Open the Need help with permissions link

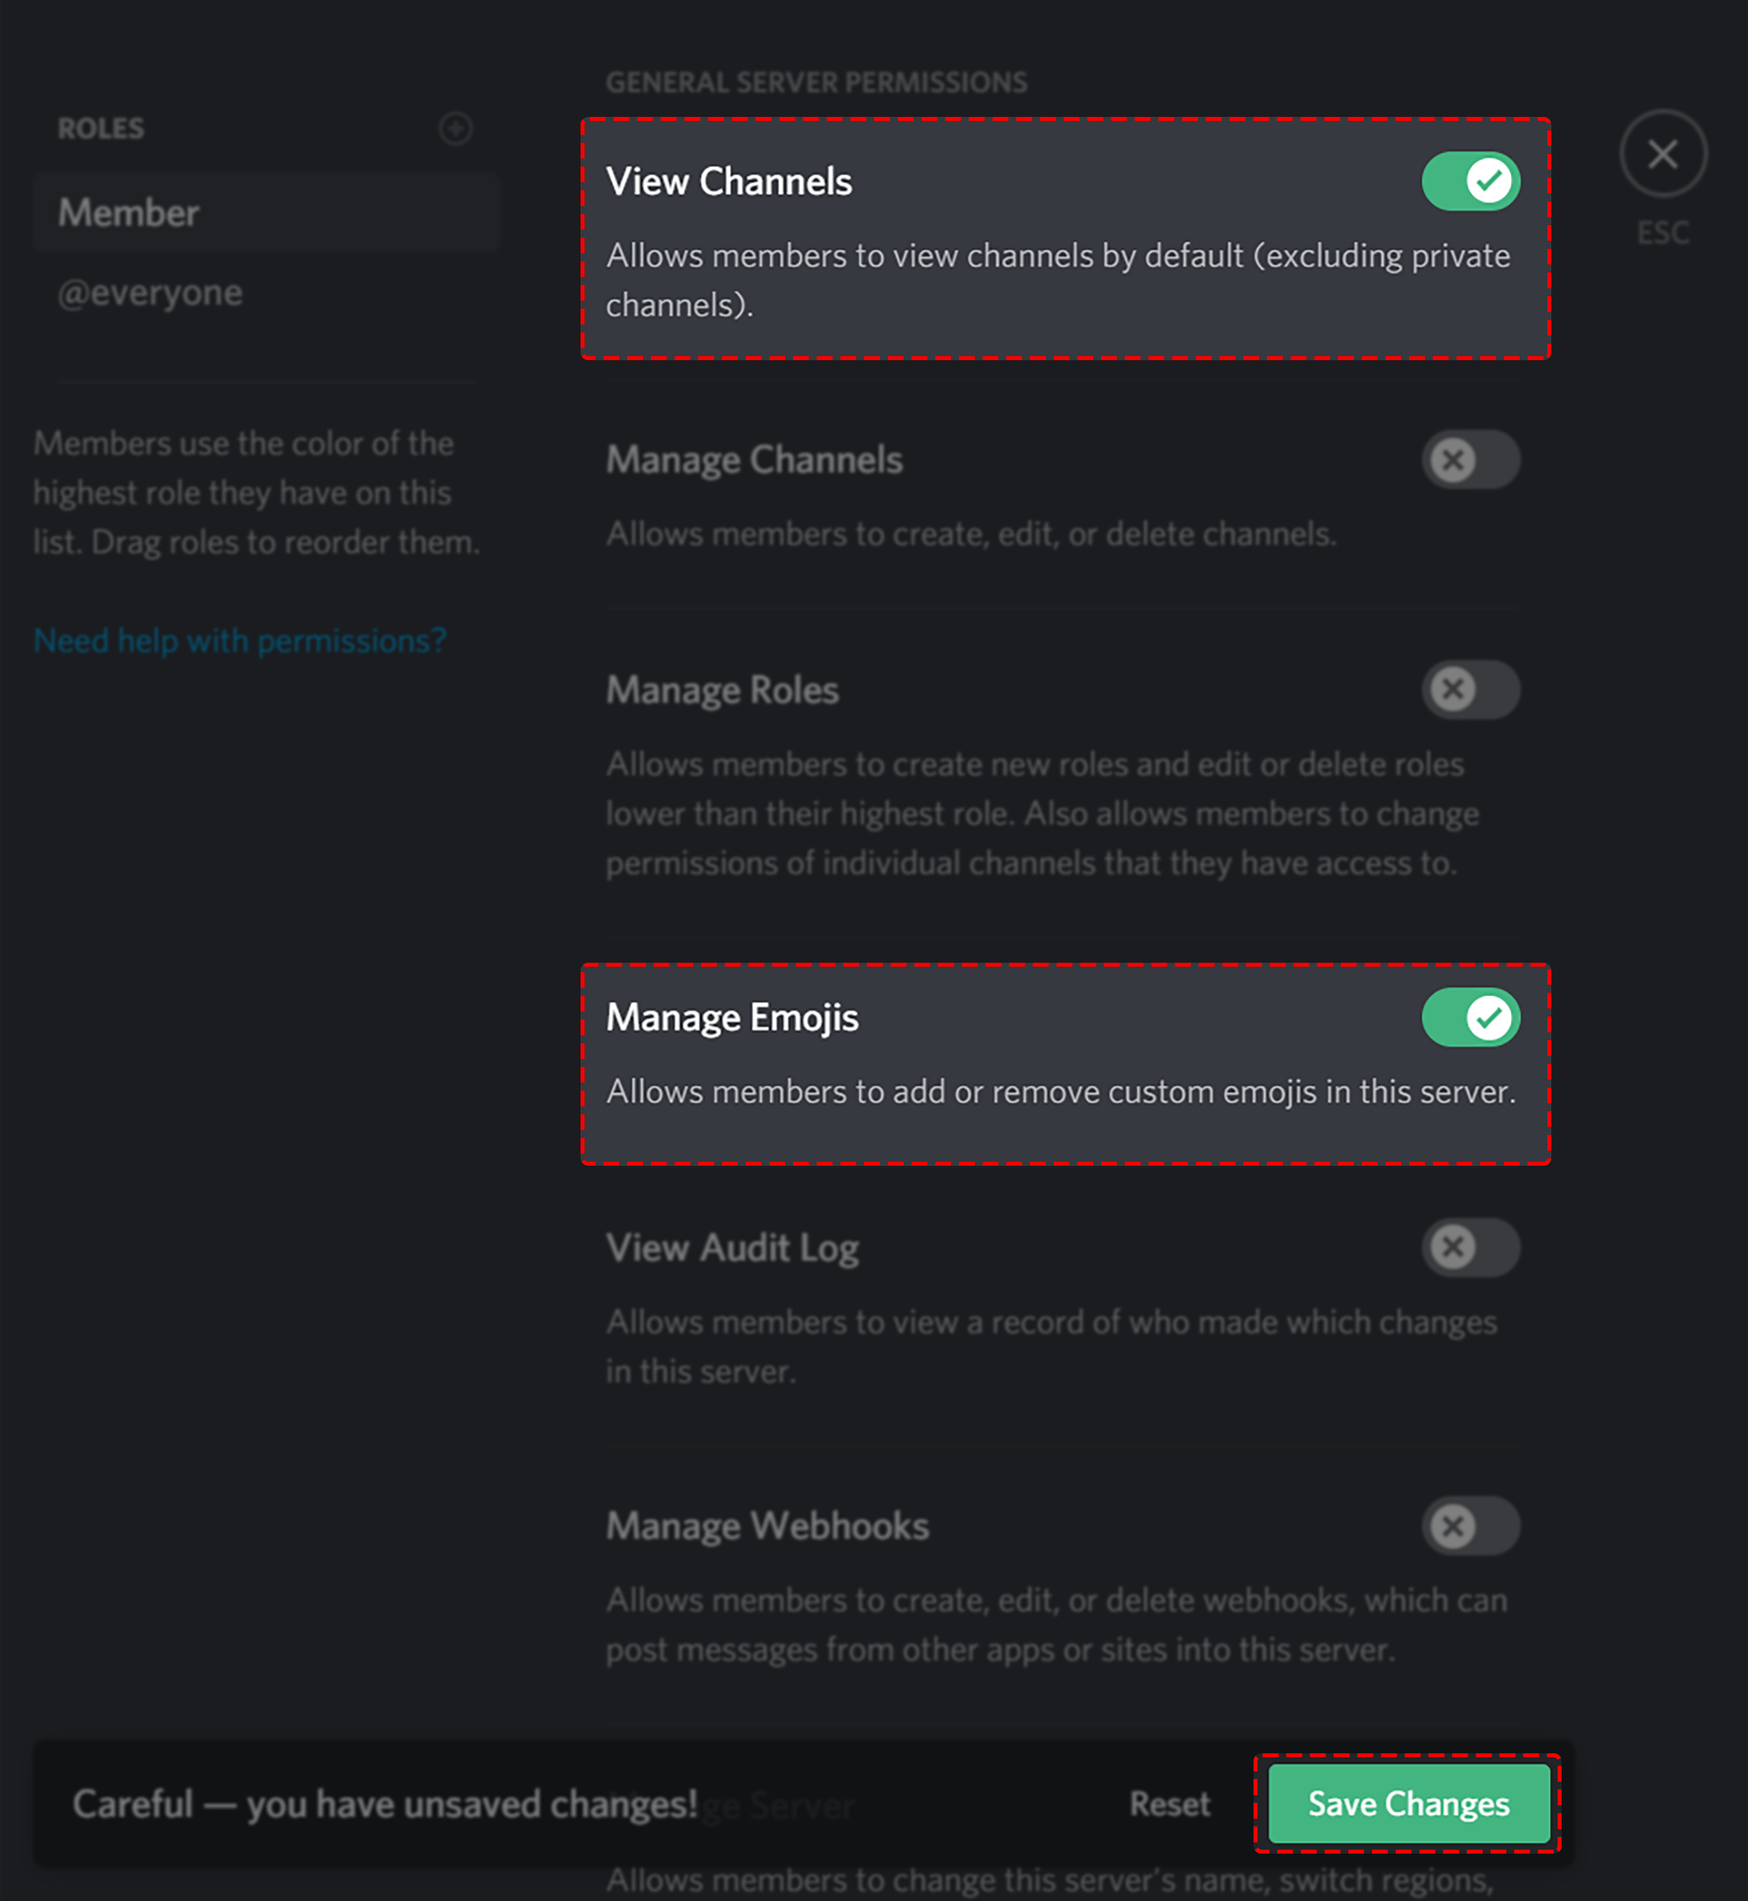239,641
